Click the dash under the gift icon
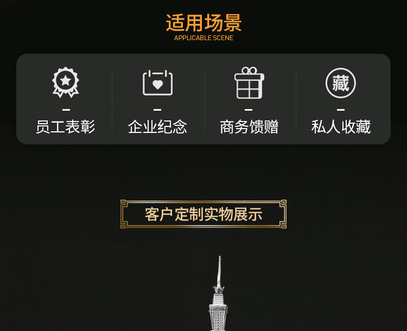The width and height of the screenshot is (407, 331). click(x=249, y=110)
